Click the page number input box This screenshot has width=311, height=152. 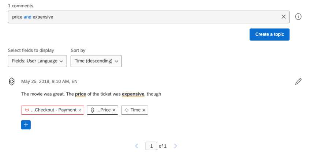[x=151, y=146]
